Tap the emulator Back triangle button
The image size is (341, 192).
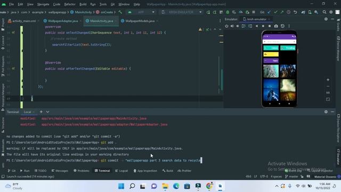(257, 26)
